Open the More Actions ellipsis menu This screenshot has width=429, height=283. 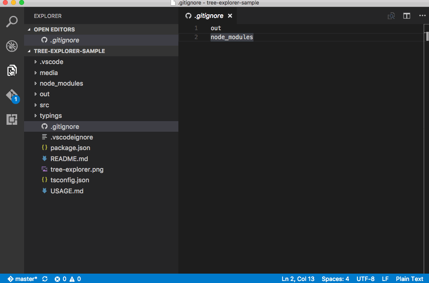click(422, 15)
